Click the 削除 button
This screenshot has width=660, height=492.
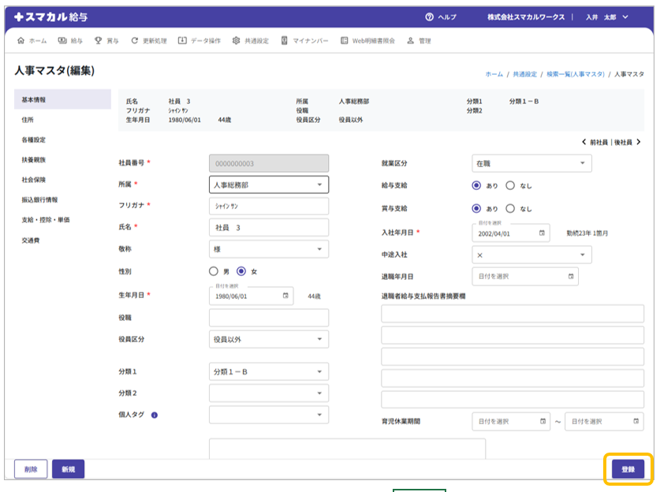click(31, 469)
